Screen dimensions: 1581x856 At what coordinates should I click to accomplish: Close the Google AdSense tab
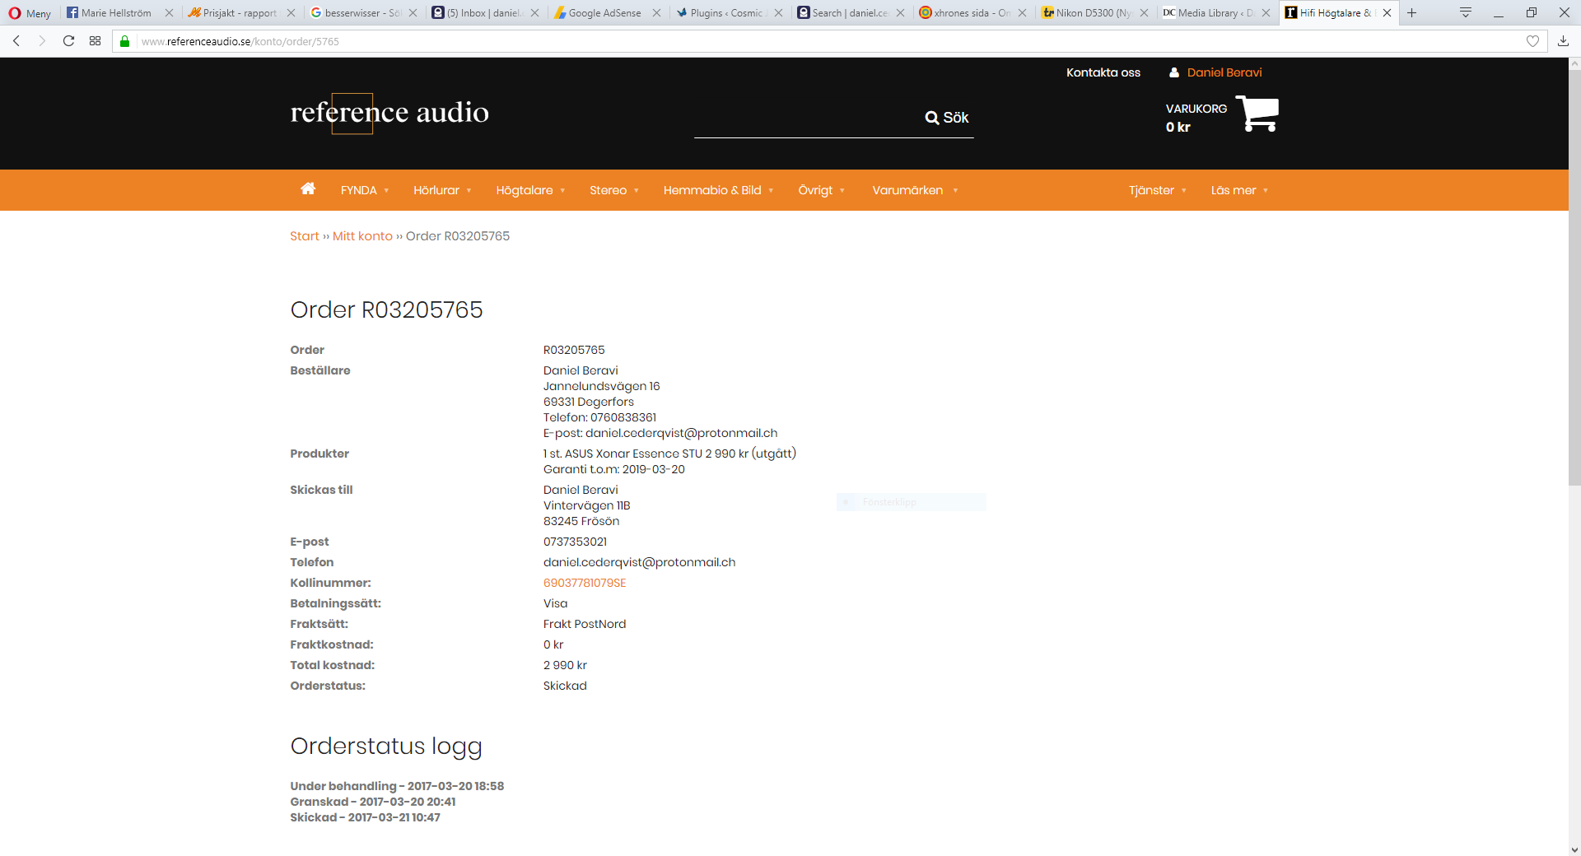point(656,13)
